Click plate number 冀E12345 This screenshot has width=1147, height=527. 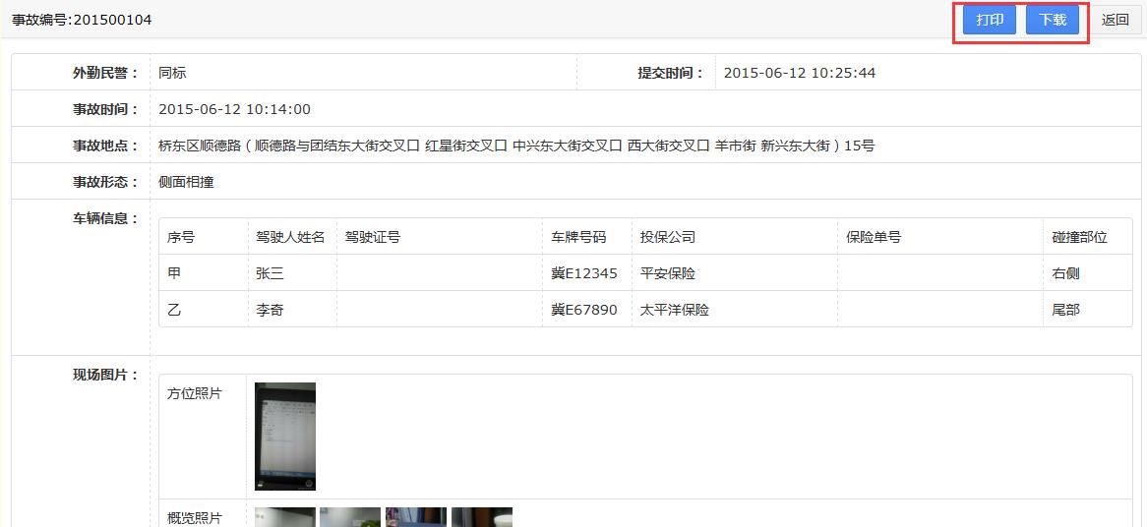(x=584, y=273)
